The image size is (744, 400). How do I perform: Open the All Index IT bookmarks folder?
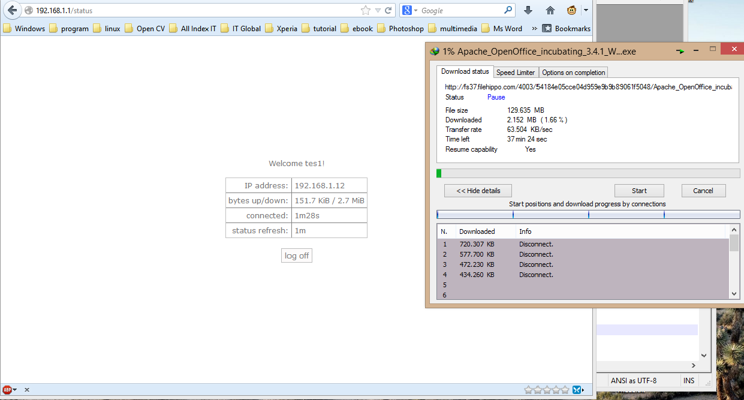click(192, 28)
